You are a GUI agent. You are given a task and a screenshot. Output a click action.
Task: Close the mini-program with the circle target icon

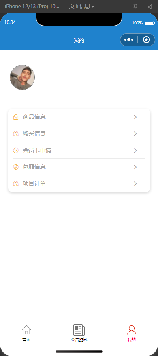point(147,40)
